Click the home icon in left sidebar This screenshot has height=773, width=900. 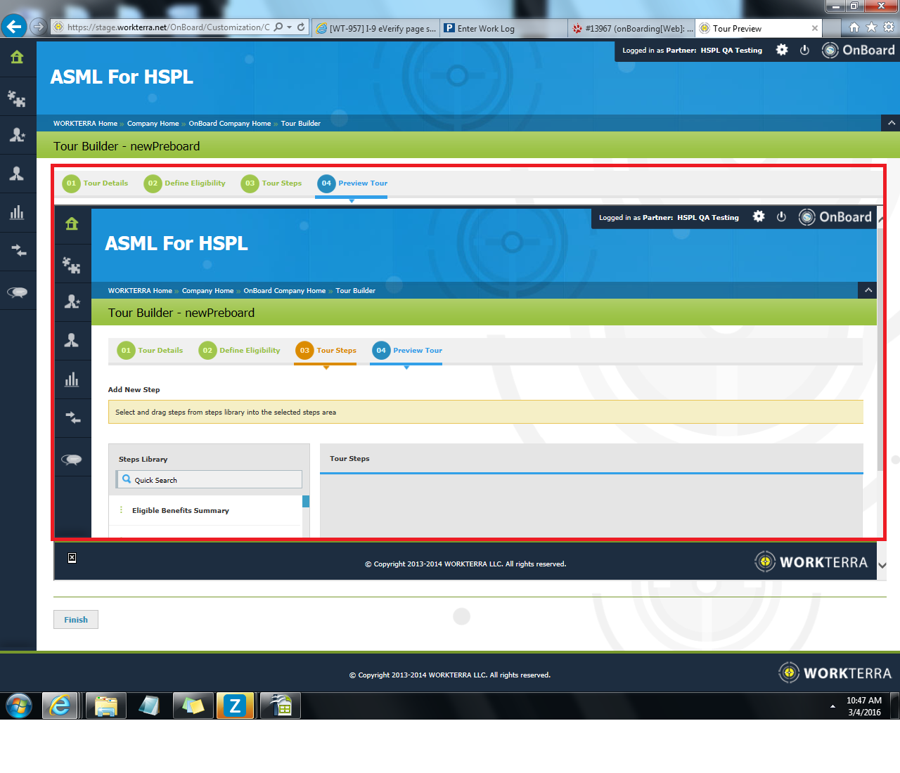(x=17, y=58)
